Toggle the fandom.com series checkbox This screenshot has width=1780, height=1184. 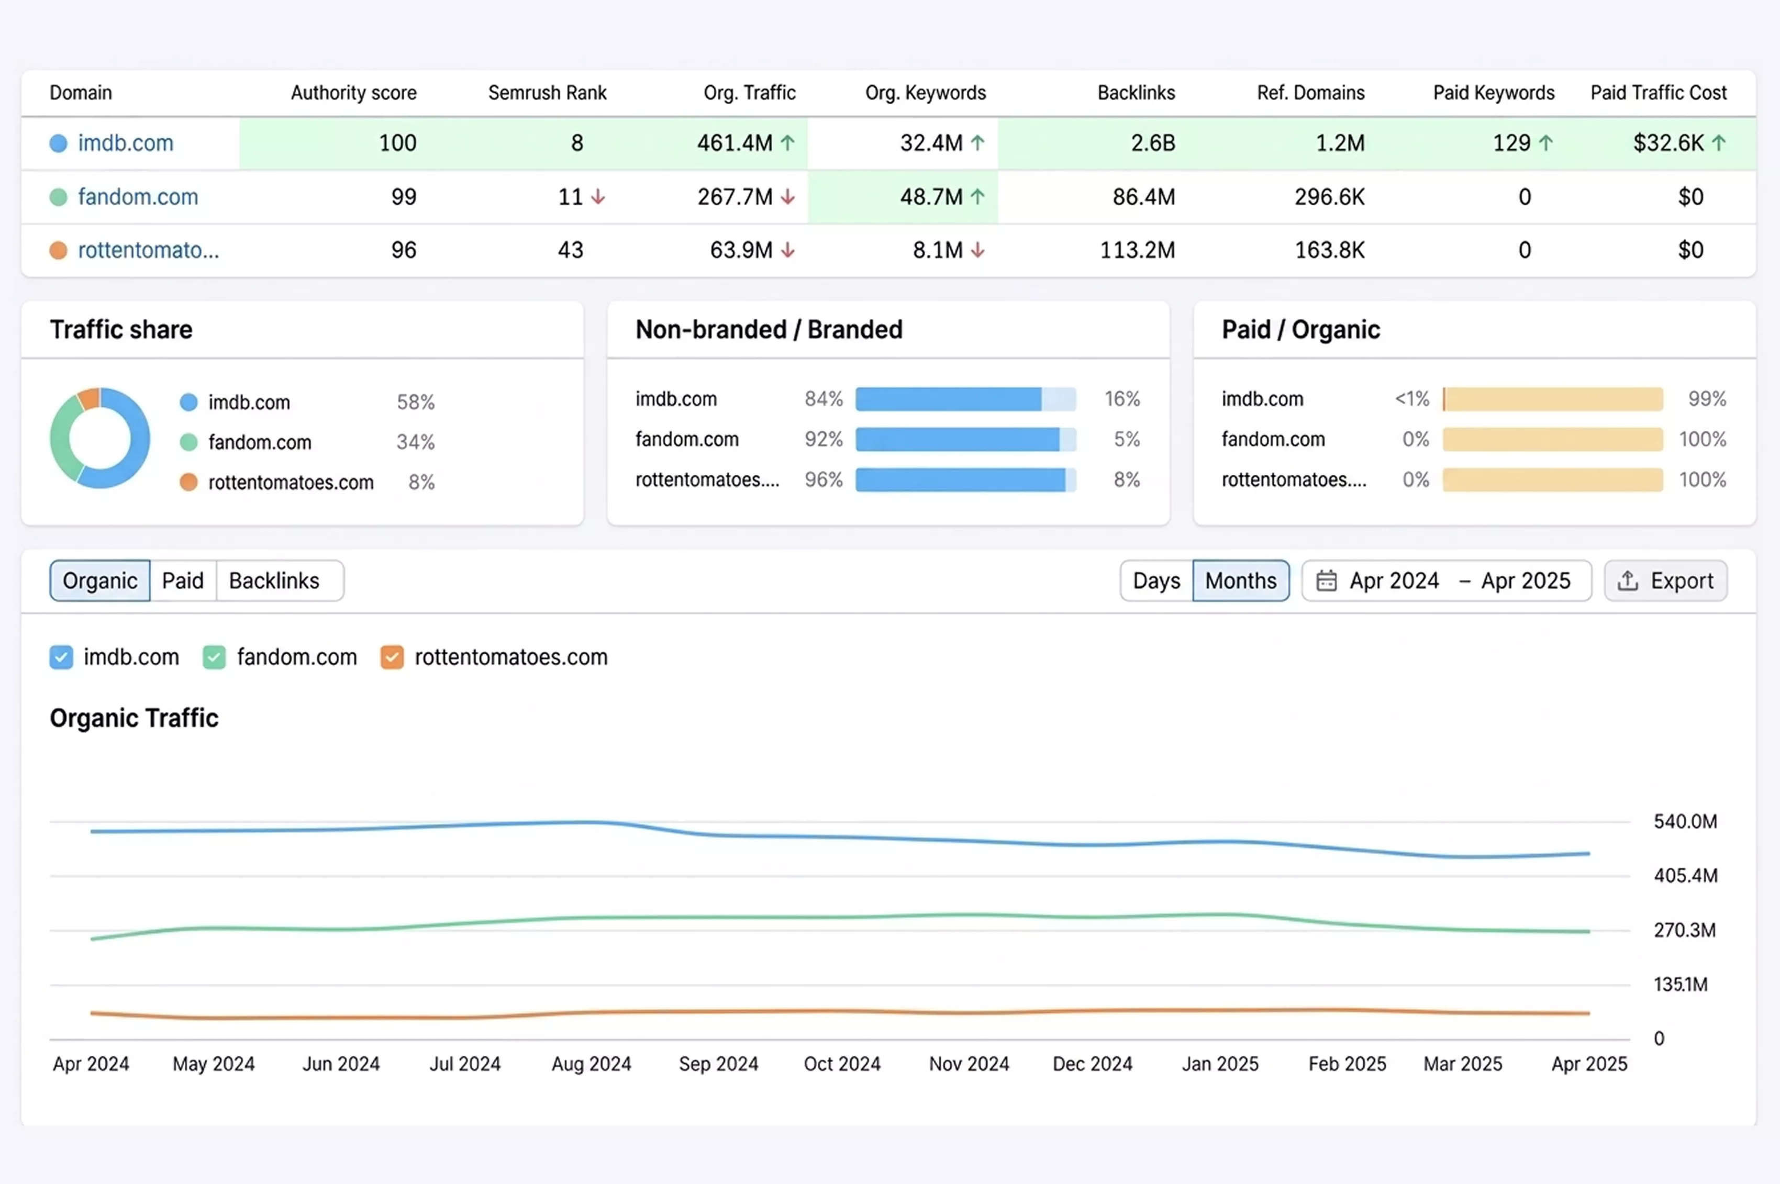[215, 657]
